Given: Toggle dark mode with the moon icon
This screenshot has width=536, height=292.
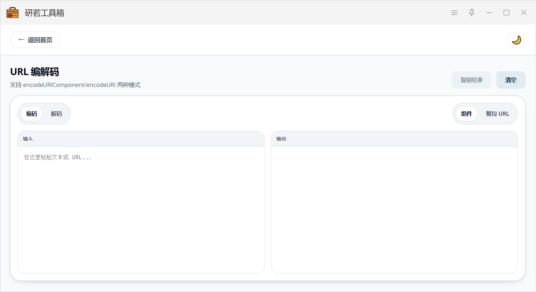Looking at the screenshot, I should click(x=516, y=40).
